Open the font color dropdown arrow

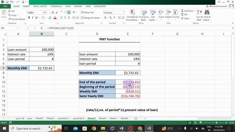(58, 18)
